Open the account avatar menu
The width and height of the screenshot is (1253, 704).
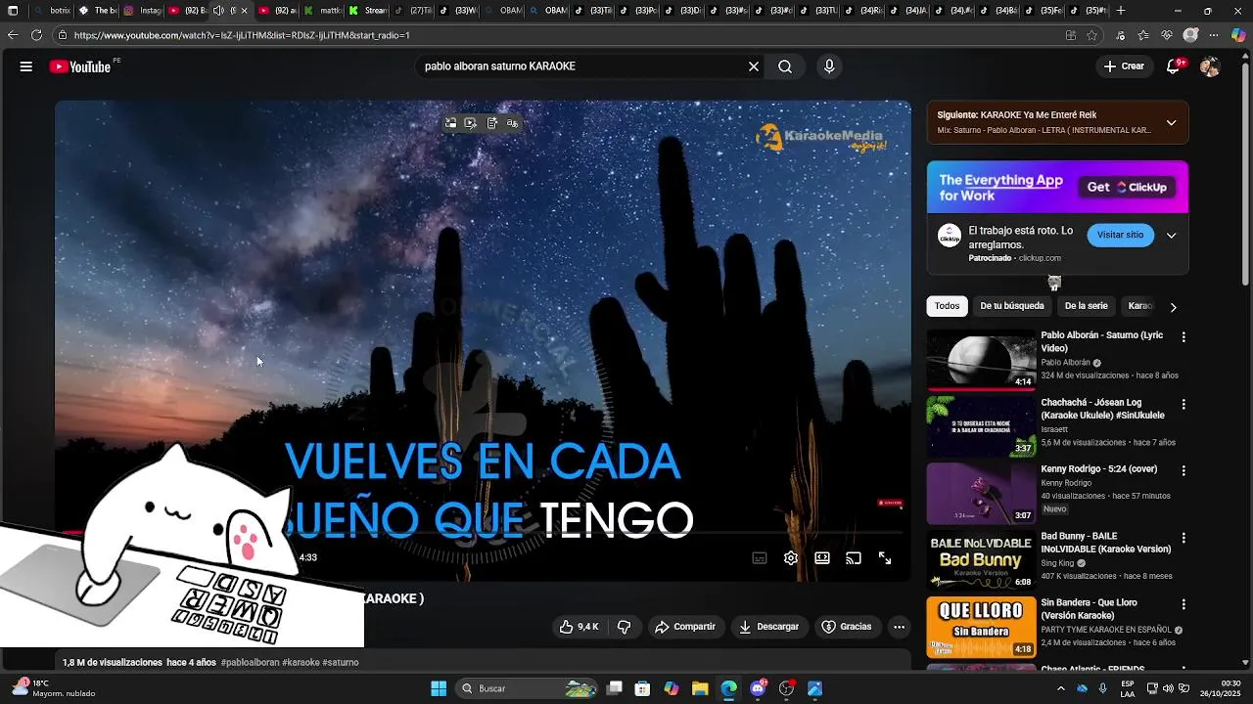click(x=1210, y=66)
